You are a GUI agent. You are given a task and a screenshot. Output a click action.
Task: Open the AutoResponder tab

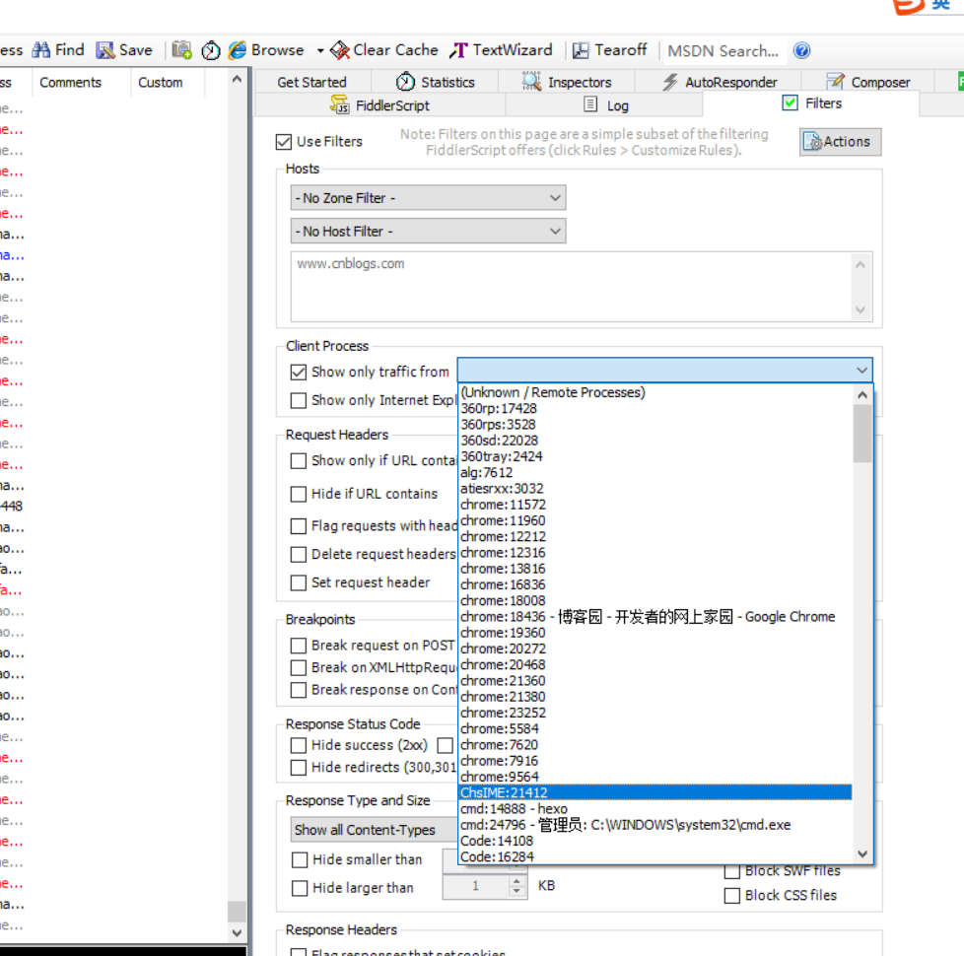click(x=719, y=82)
